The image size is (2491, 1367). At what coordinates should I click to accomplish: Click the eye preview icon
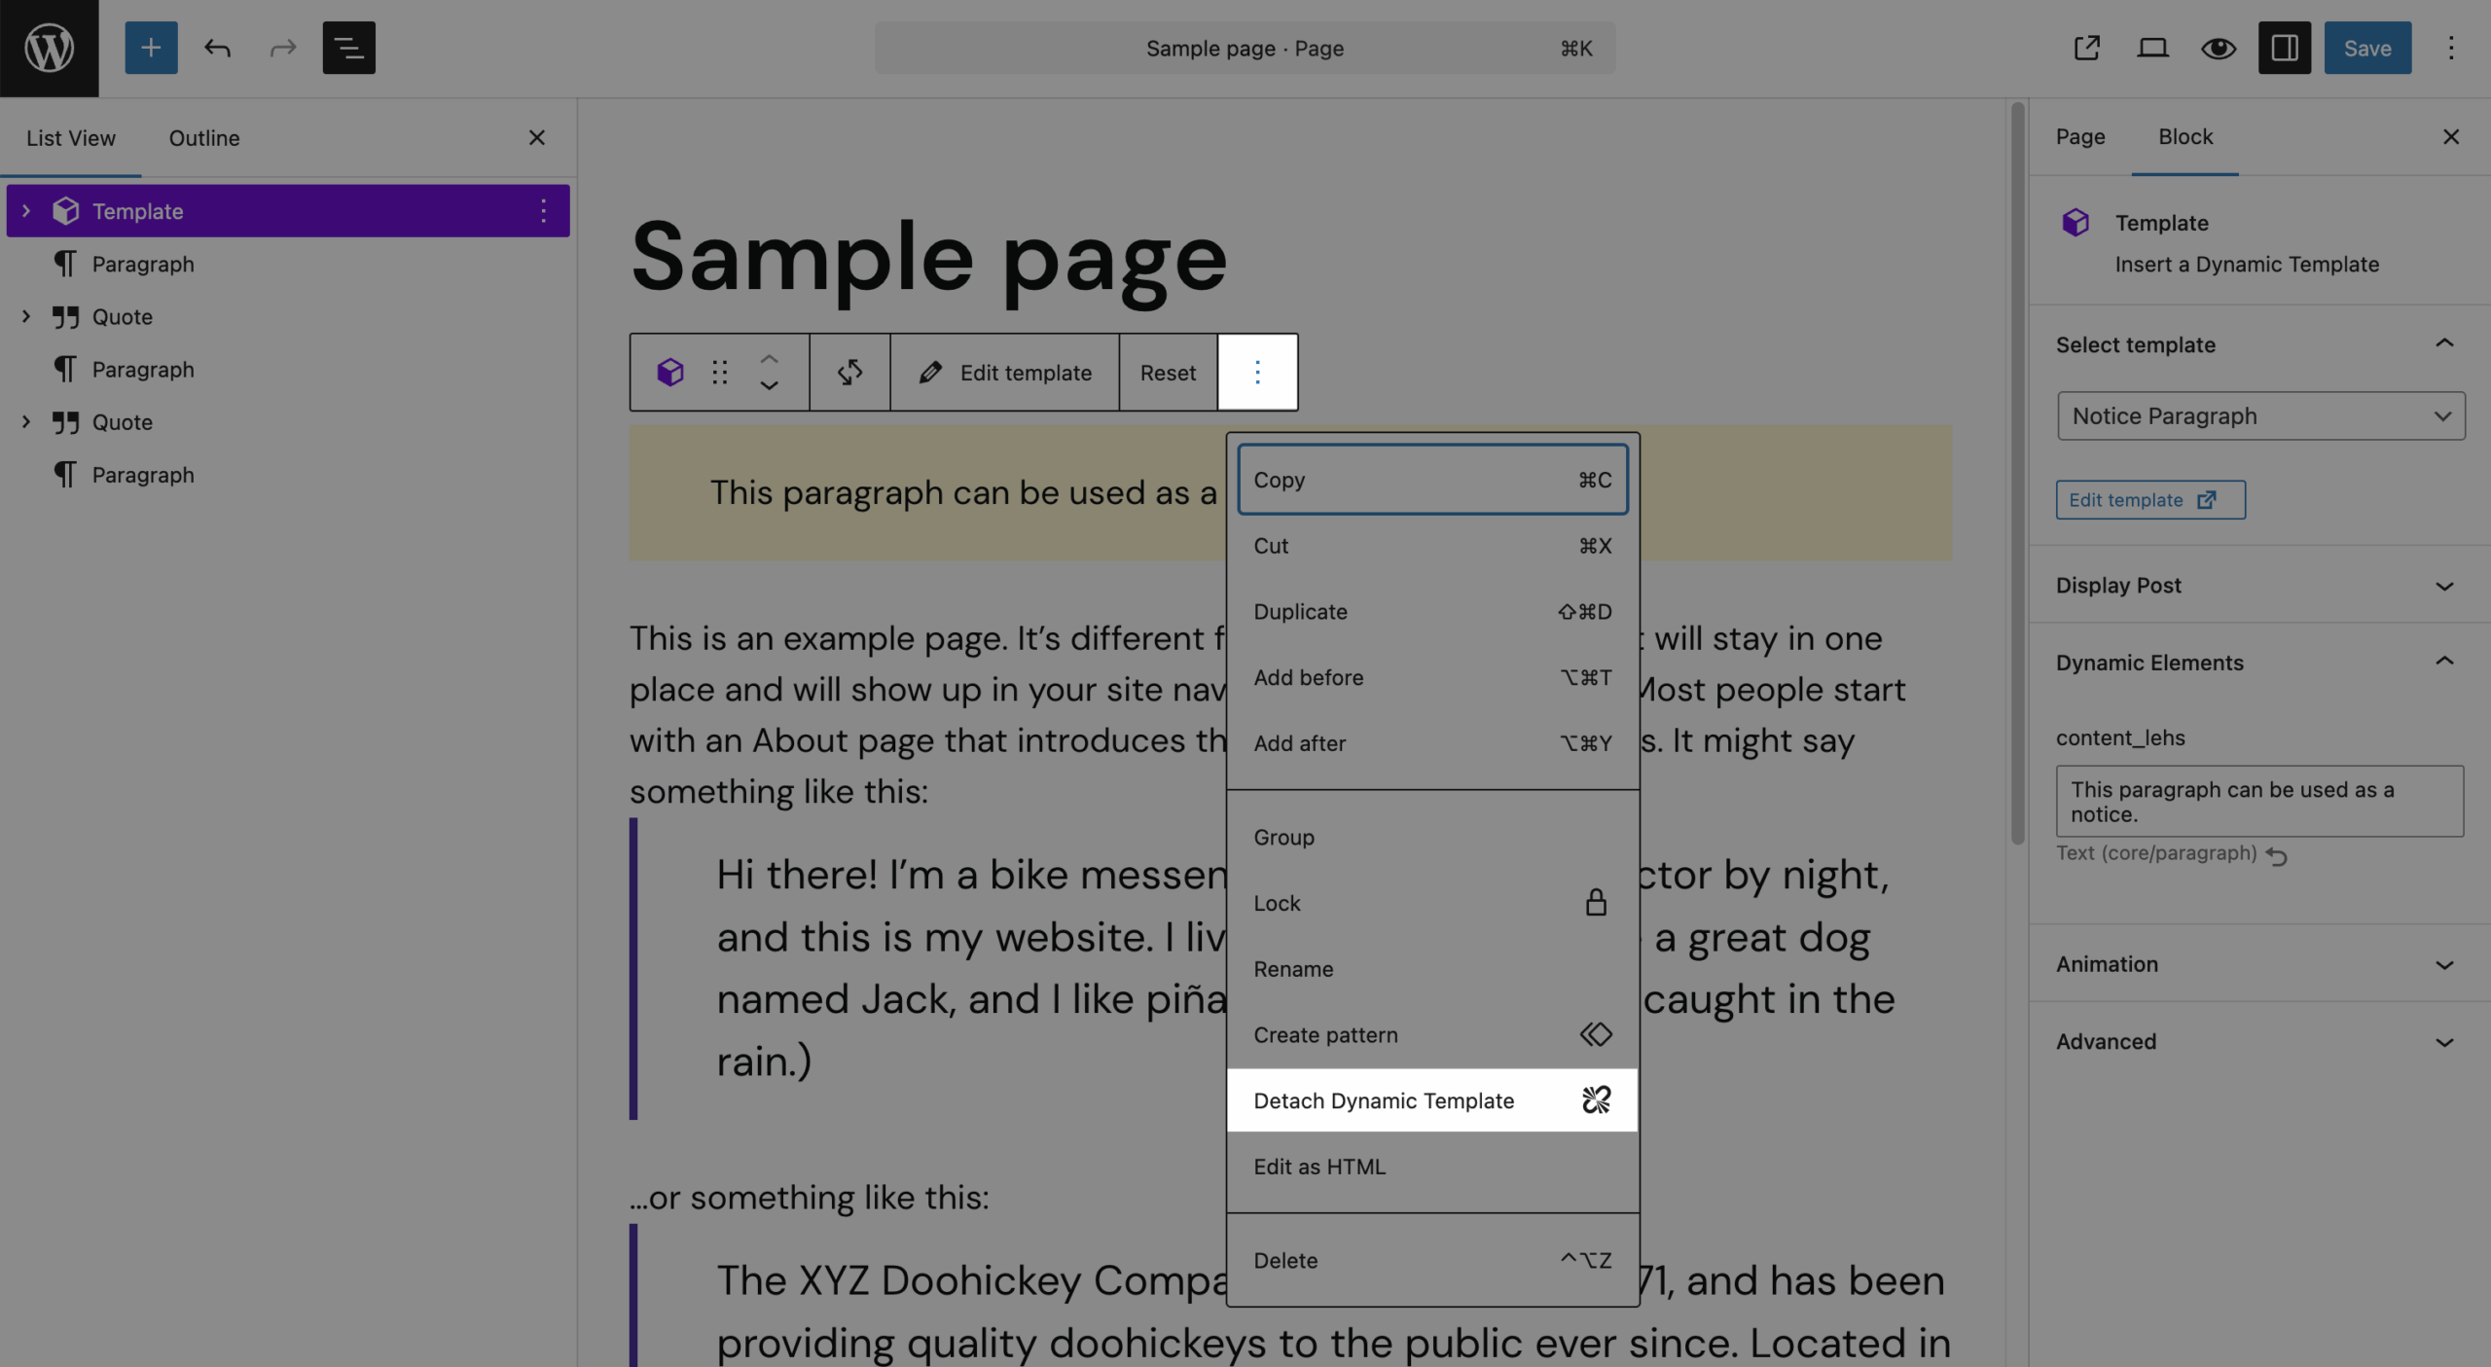tap(2219, 48)
